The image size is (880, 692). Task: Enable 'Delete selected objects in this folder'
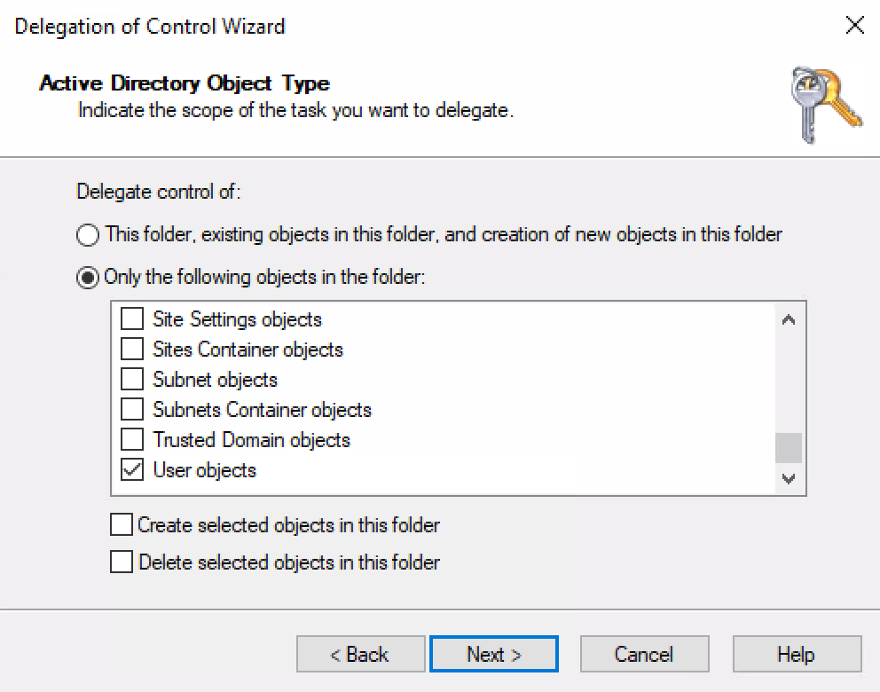122,562
